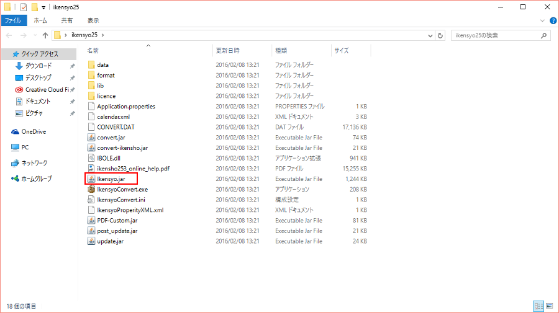Click アプリケーション拡張 type of IBOLE.dll
559x313 pixels.
coord(298,158)
